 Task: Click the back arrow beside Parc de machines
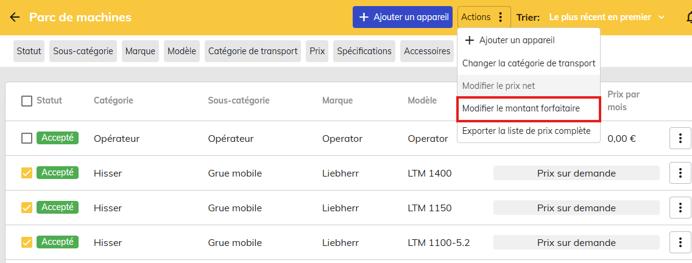click(15, 17)
